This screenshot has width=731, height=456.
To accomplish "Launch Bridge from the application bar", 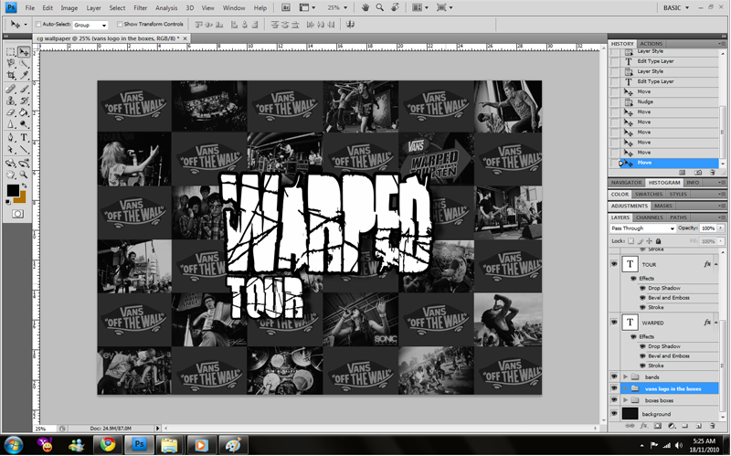I will (285, 7).
